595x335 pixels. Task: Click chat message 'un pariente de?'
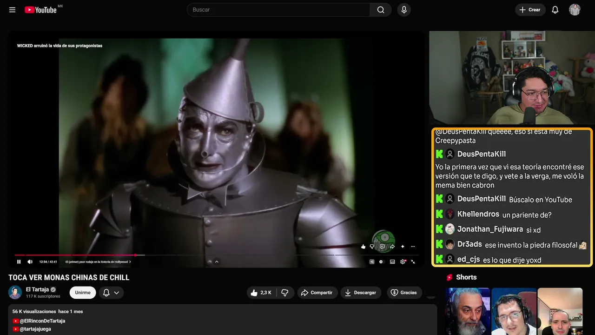527,214
